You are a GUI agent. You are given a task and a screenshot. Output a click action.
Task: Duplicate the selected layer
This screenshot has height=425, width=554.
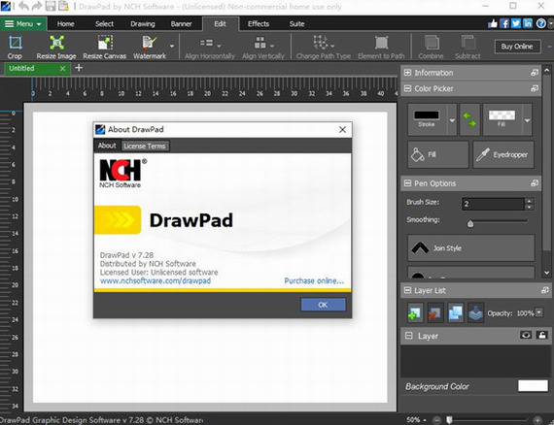455,312
